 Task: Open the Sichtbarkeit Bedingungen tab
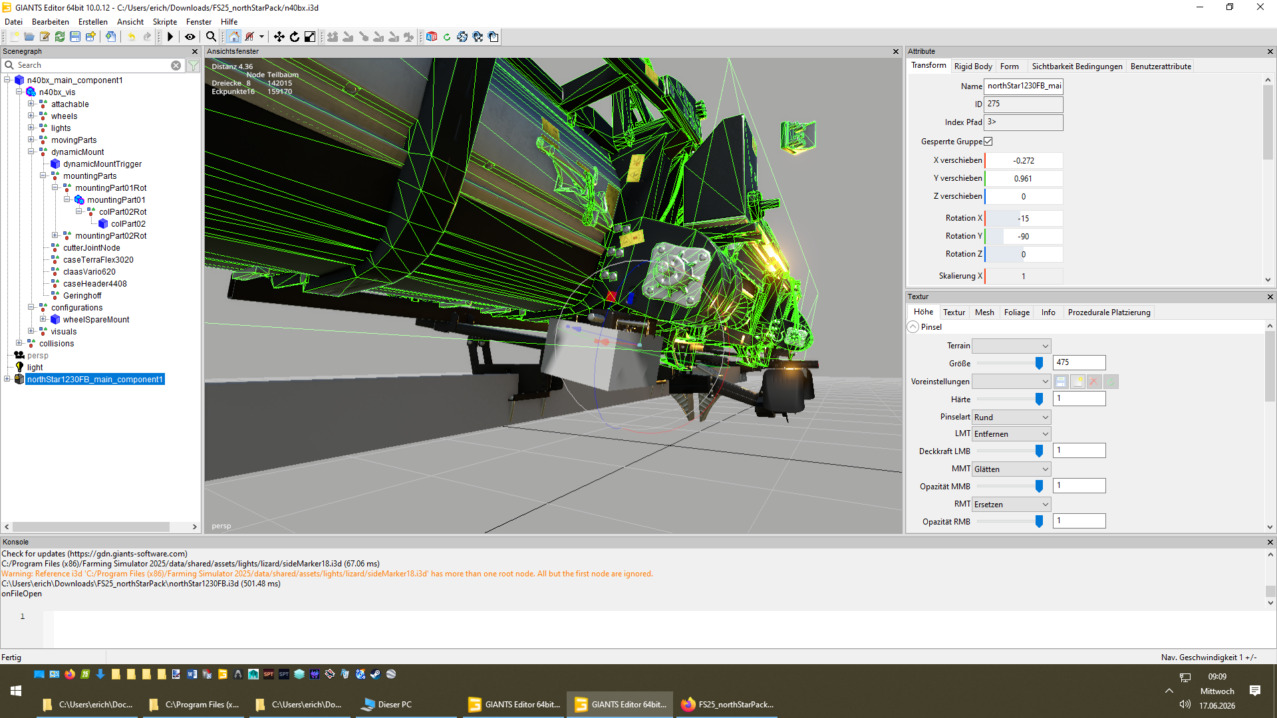(x=1077, y=66)
